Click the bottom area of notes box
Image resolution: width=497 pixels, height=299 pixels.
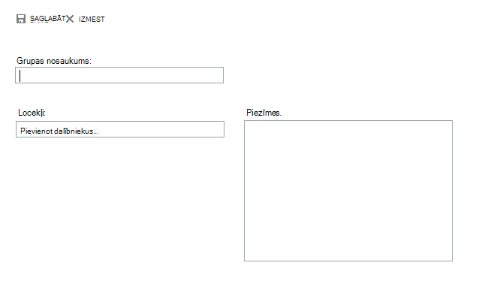tap(348, 254)
